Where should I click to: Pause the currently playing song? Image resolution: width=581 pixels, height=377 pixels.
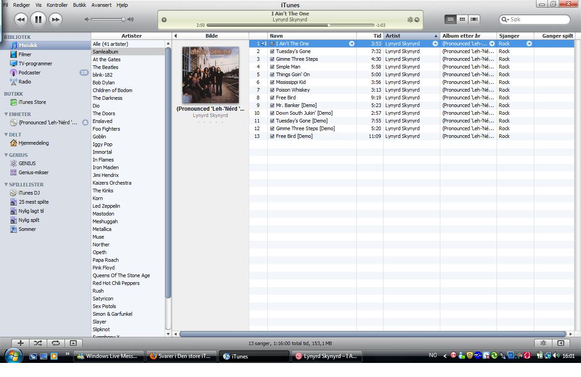38,20
